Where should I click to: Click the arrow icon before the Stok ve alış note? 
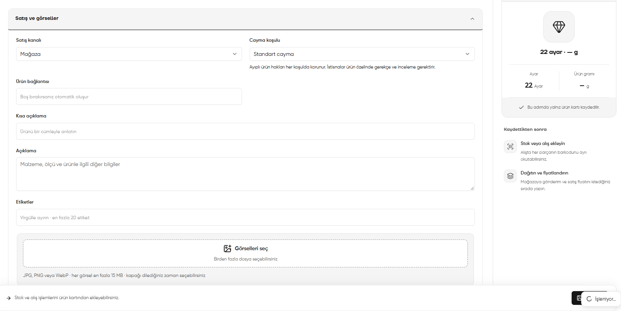8,298
